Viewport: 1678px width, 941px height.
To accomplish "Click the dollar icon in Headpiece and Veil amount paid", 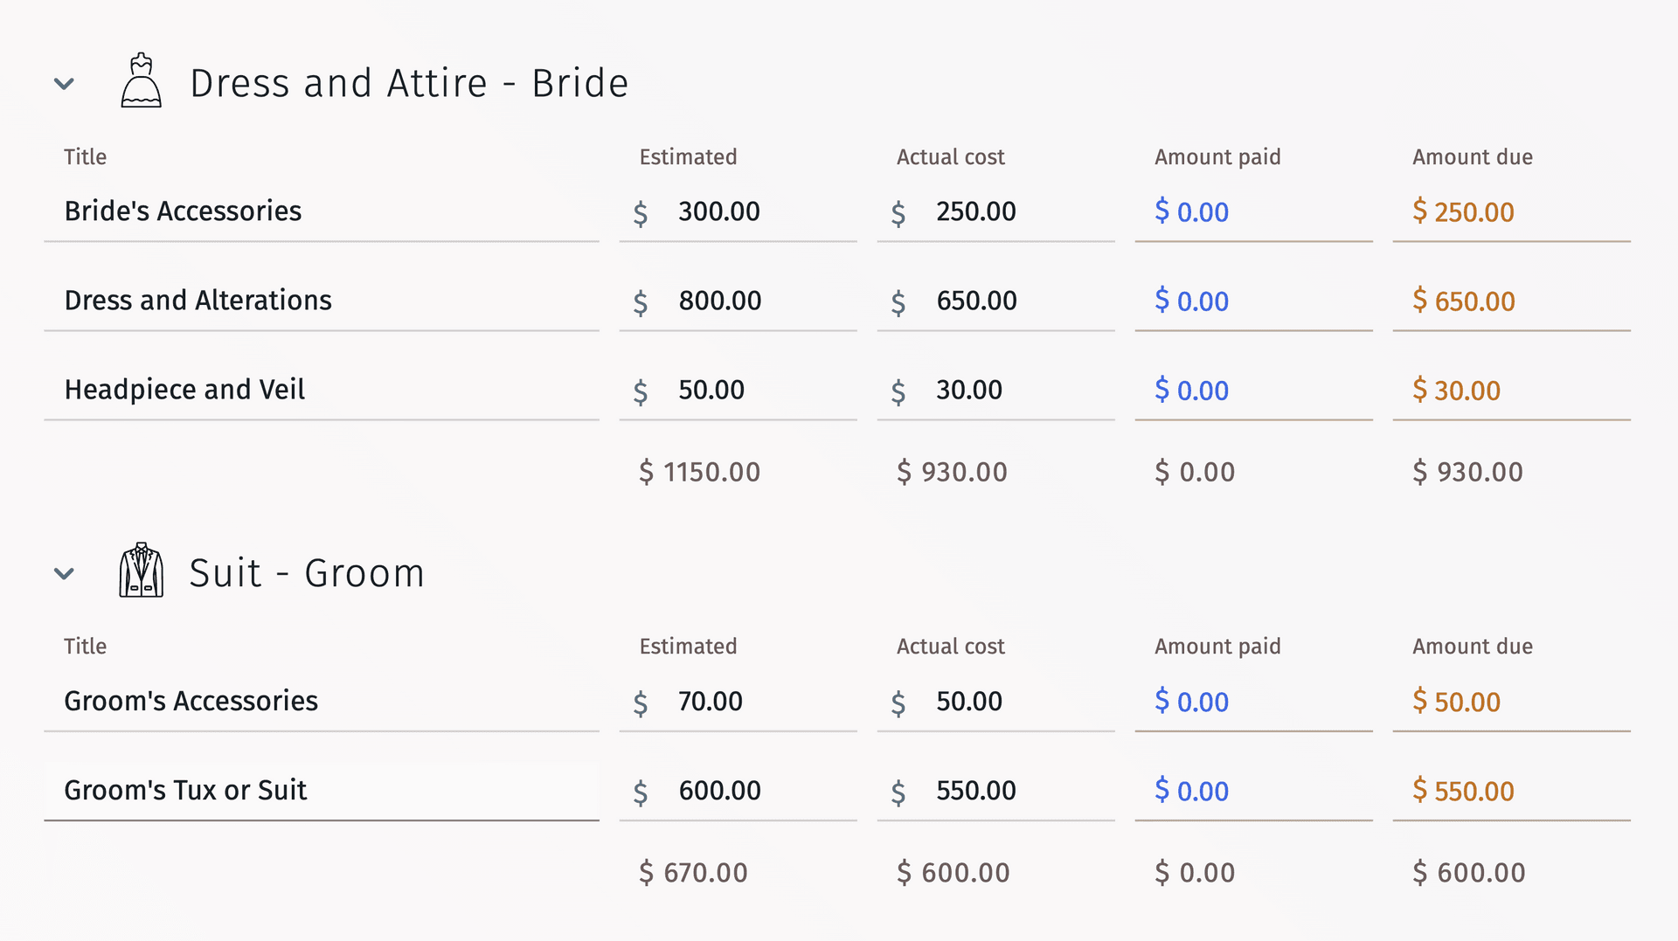I will [x=1160, y=391].
